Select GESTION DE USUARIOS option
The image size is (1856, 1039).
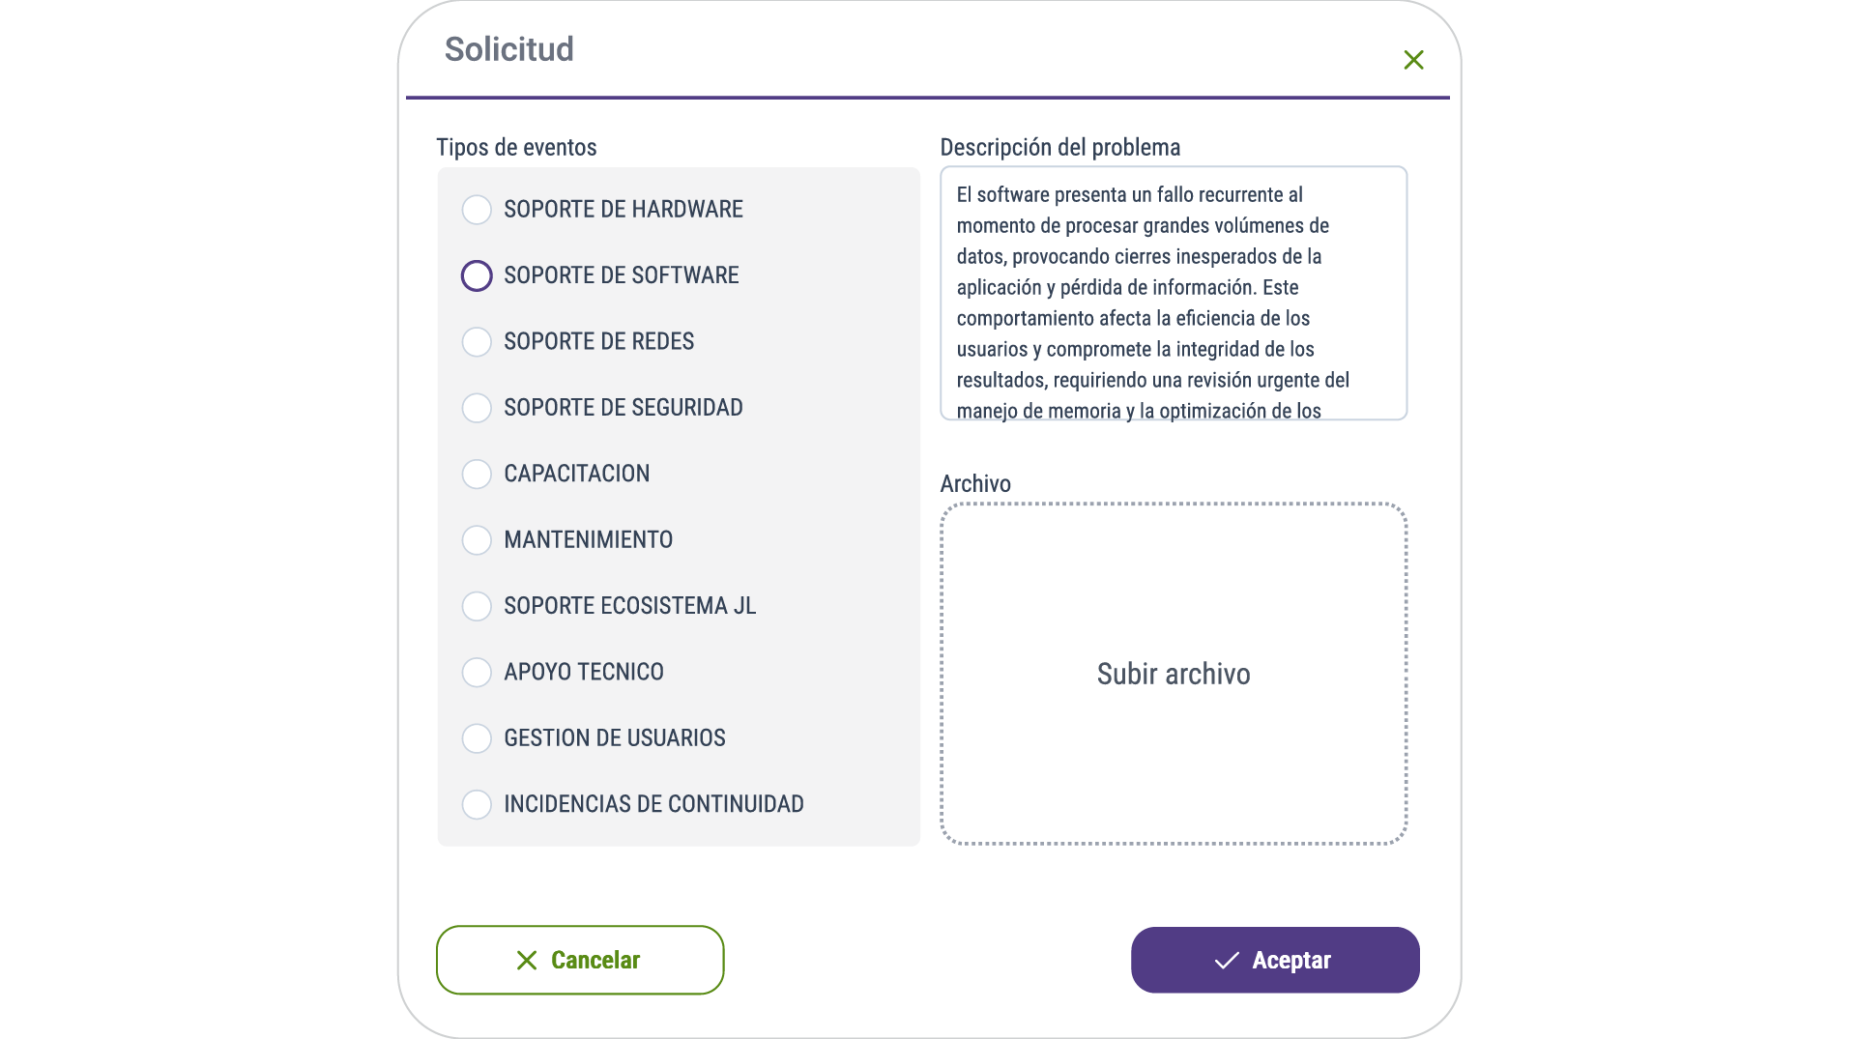(x=477, y=737)
